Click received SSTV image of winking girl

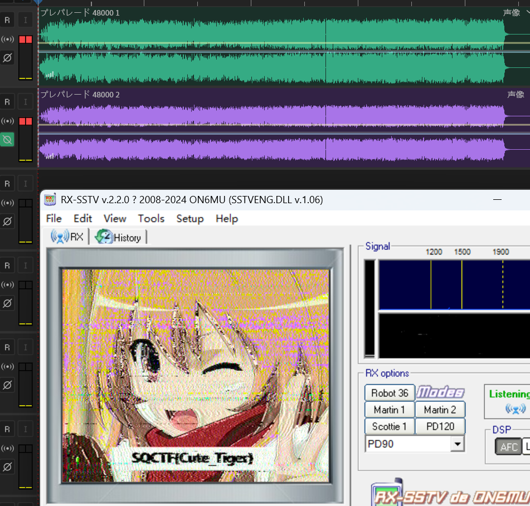pos(196,375)
